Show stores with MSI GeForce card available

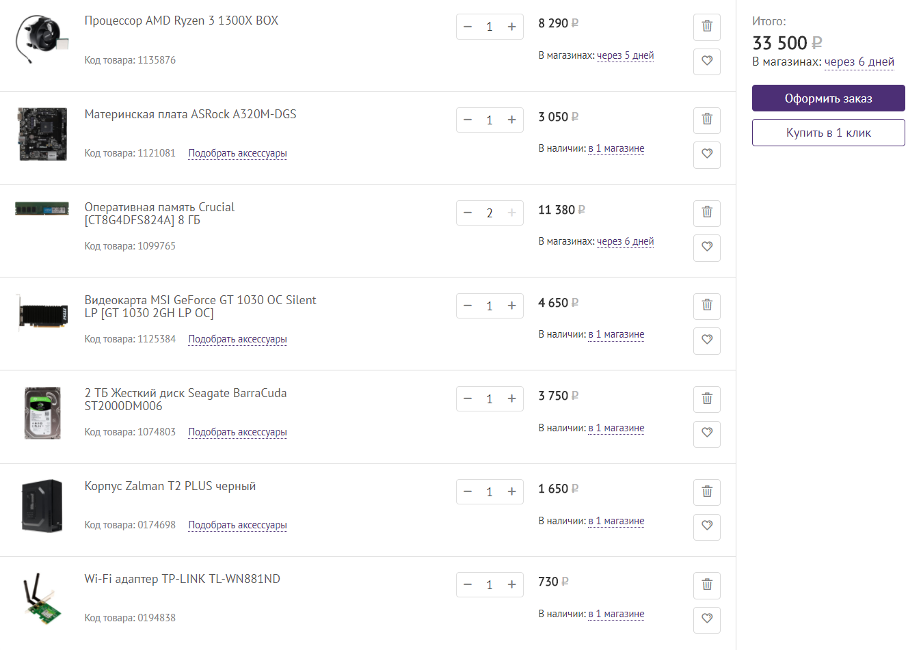[616, 334]
